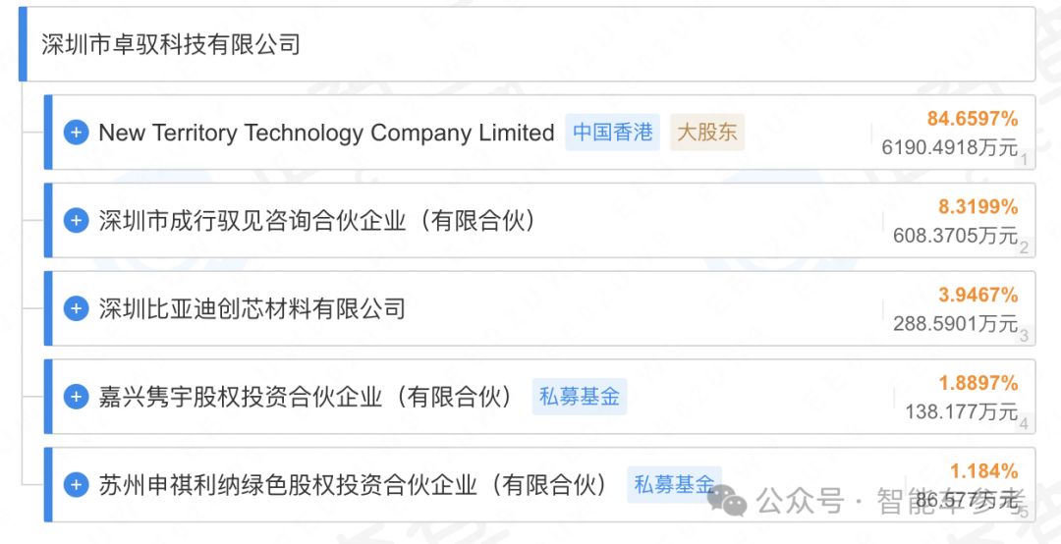Open 嘉兴隽宇股权投资合伙企业 company name
This screenshot has height=544, width=1061.
pyautogui.click(x=306, y=397)
